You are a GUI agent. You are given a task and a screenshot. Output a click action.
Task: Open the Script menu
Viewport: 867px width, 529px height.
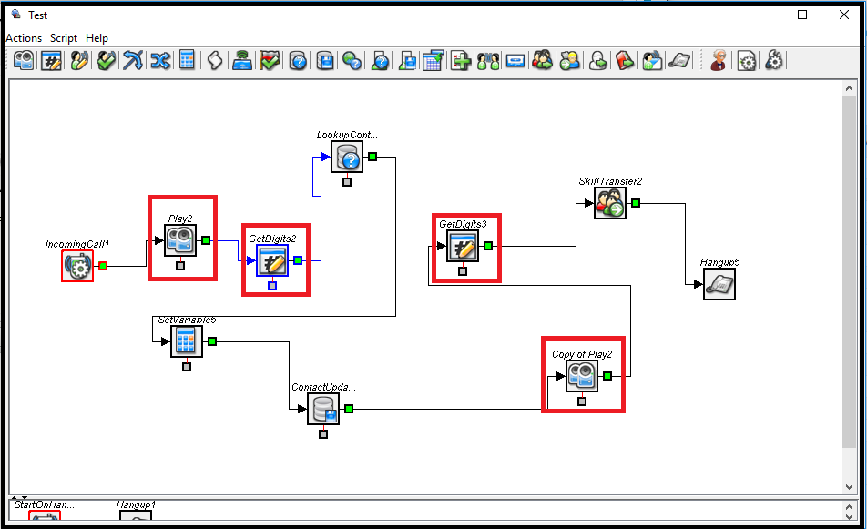coord(64,38)
